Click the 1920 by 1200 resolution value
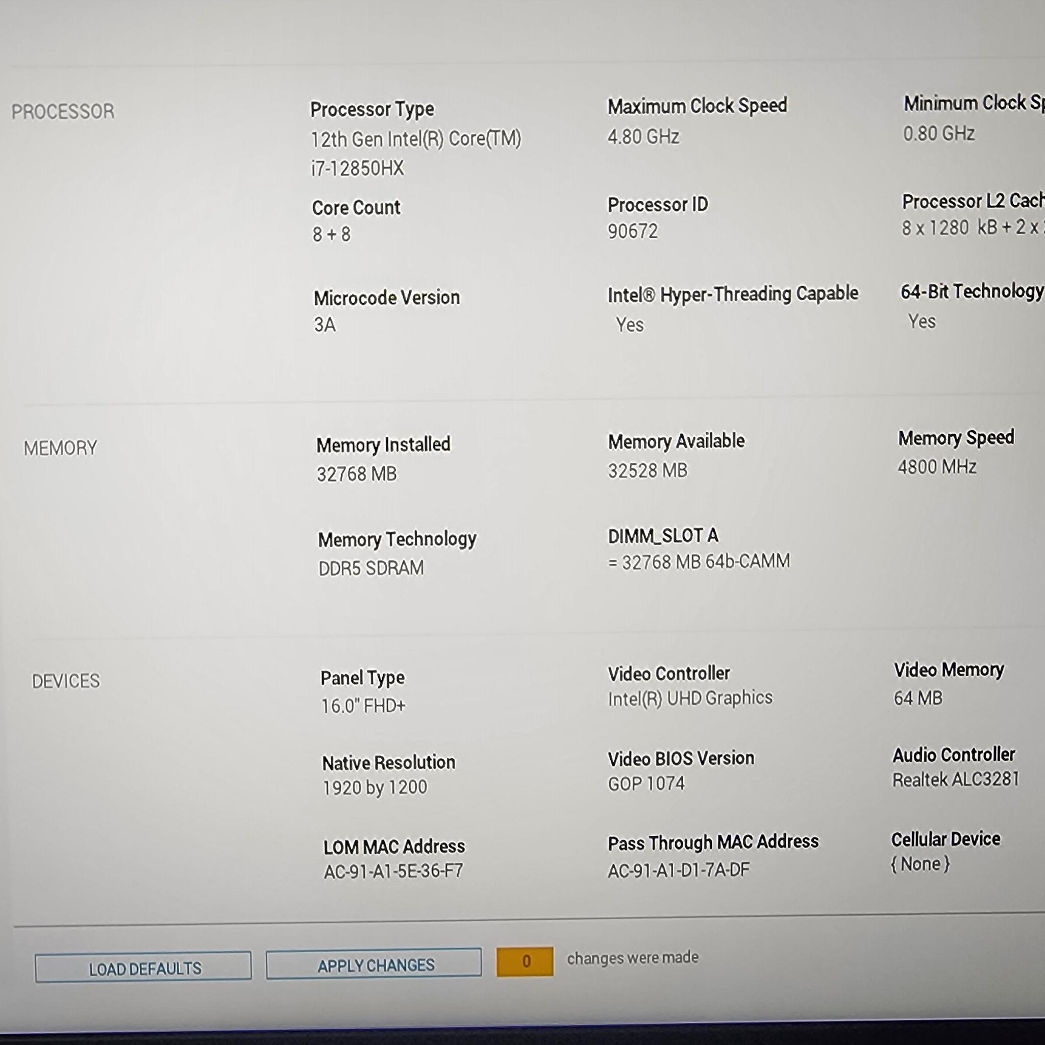The image size is (1045, 1045). 375,787
